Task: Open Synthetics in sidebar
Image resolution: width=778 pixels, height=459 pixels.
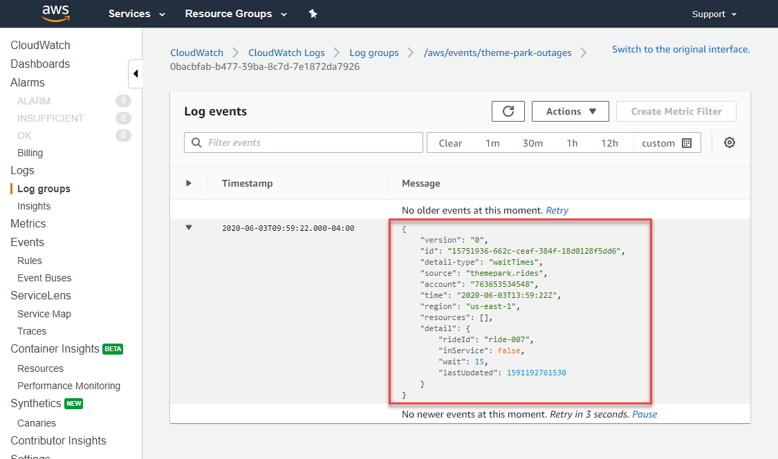Action: 36,404
